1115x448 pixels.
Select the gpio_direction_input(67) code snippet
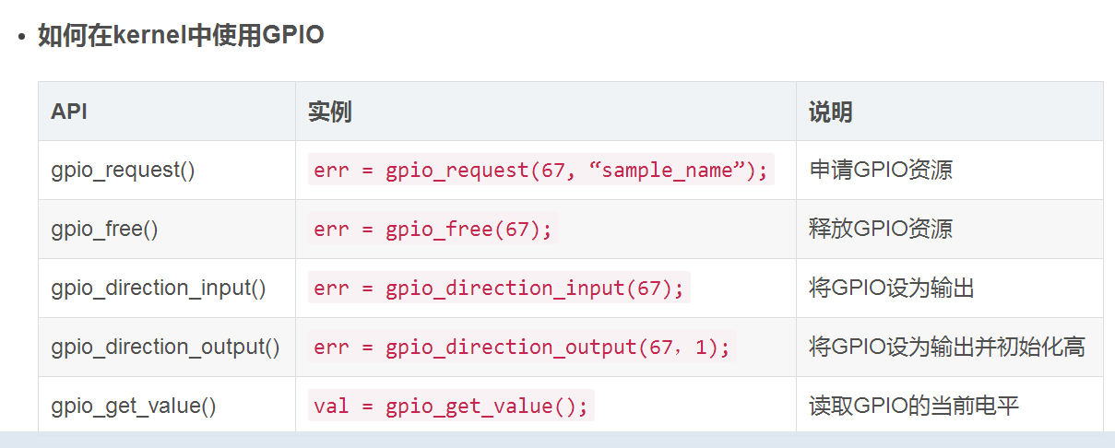pos(499,289)
